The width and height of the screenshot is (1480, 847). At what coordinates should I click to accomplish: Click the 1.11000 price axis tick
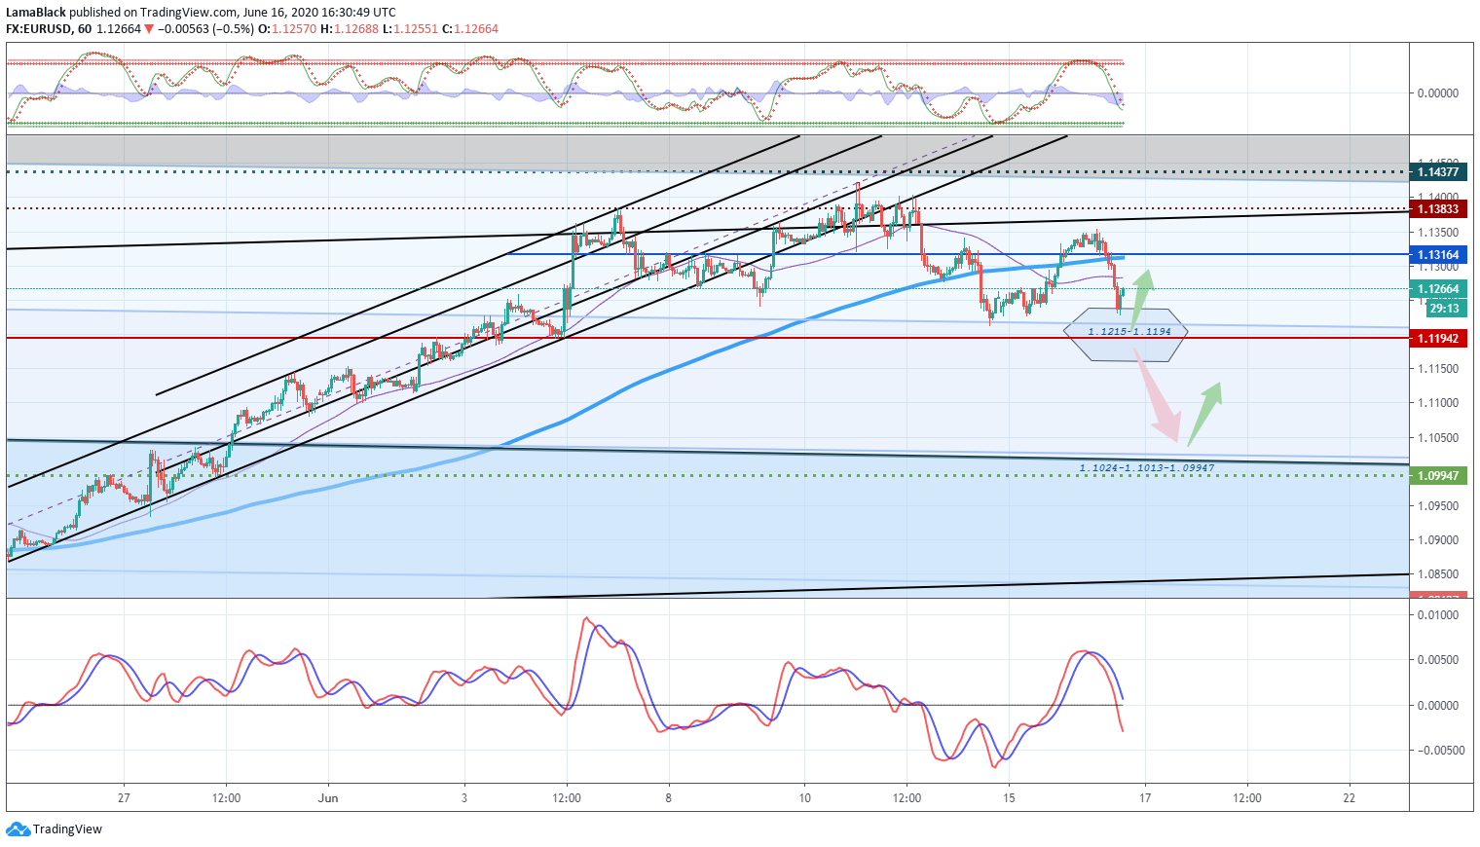(x=1438, y=403)
